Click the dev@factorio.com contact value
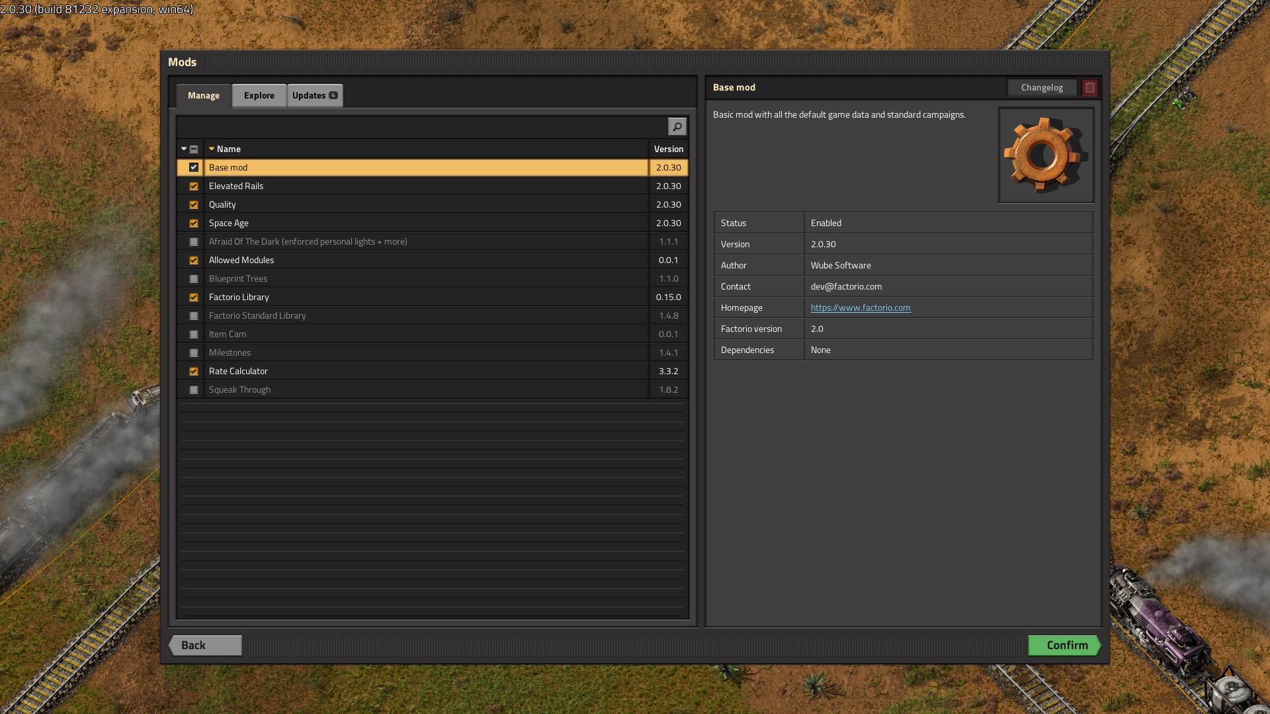1270x714 pixels. tap(846, 286)
